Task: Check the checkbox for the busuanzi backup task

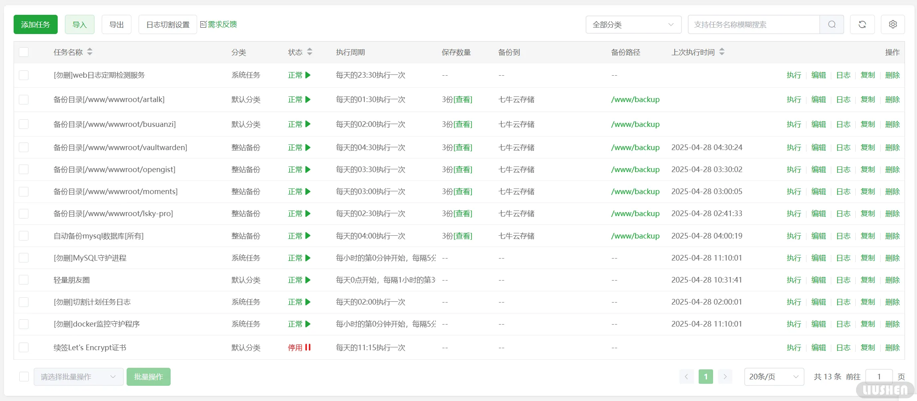Action: point(24,124)
